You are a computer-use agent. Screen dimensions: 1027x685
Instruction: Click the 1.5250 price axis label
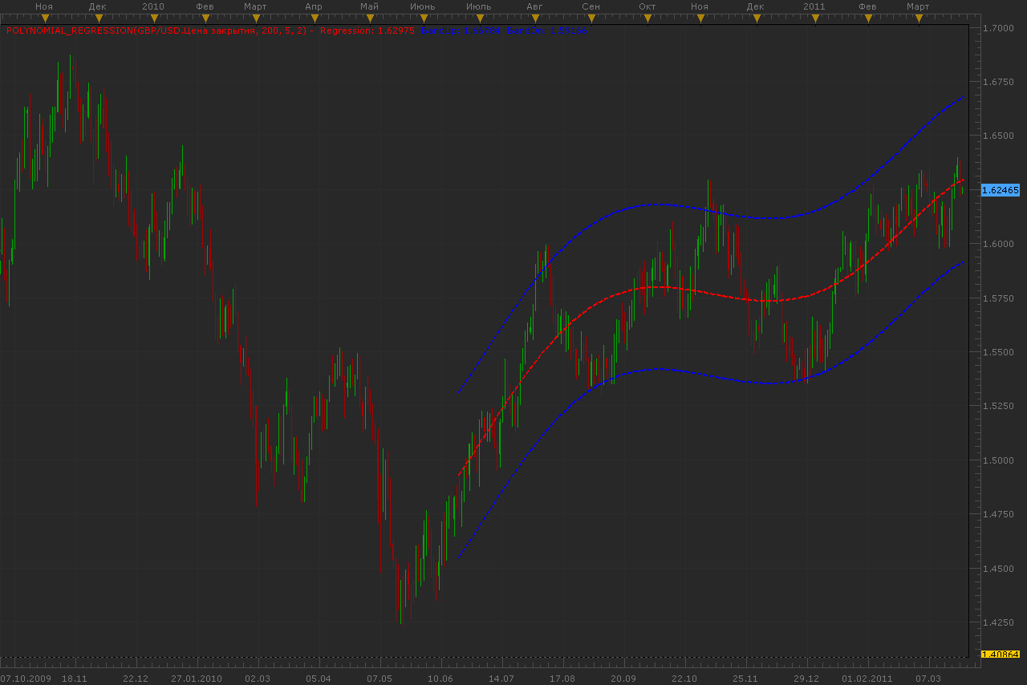pyautogui.click(x=1000, y=407)
